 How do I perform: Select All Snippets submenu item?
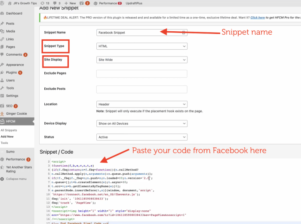pos(9,130)
